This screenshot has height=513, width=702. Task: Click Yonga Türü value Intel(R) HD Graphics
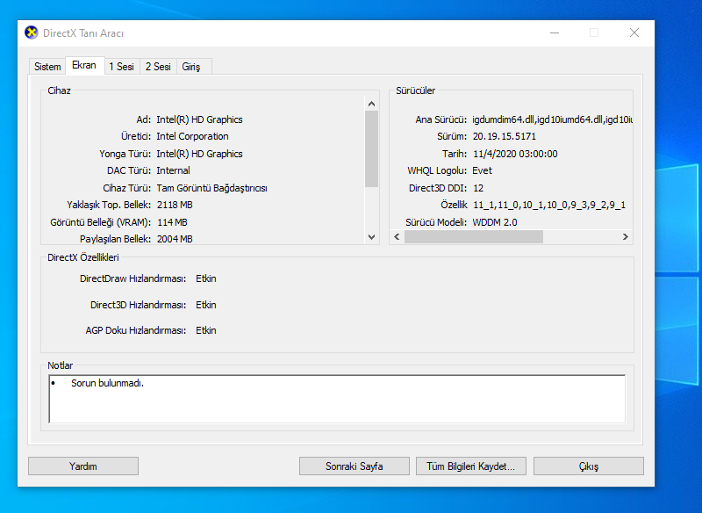pos(199,154)
